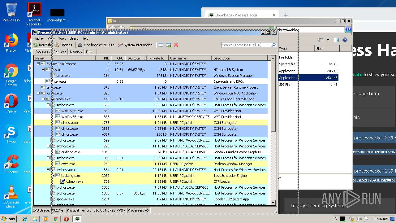Viewport: 396px width, 223px height.
Task: Switch to the Network tab
Action: point(76,52)
